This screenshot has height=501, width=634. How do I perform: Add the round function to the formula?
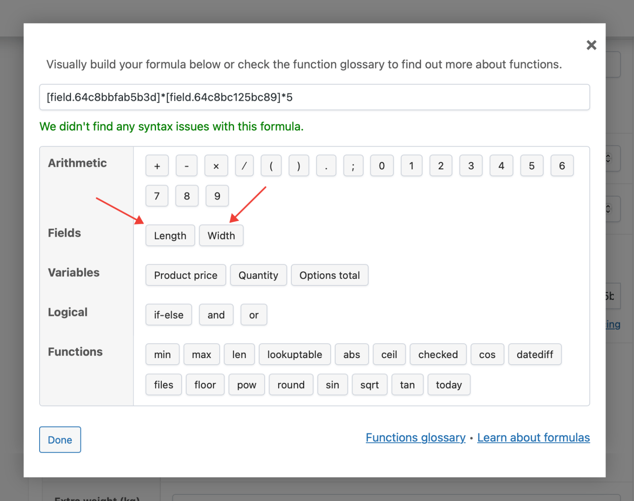(291, 385)
